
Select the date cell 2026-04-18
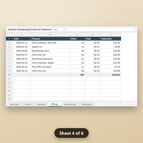(x=22, y=63)
